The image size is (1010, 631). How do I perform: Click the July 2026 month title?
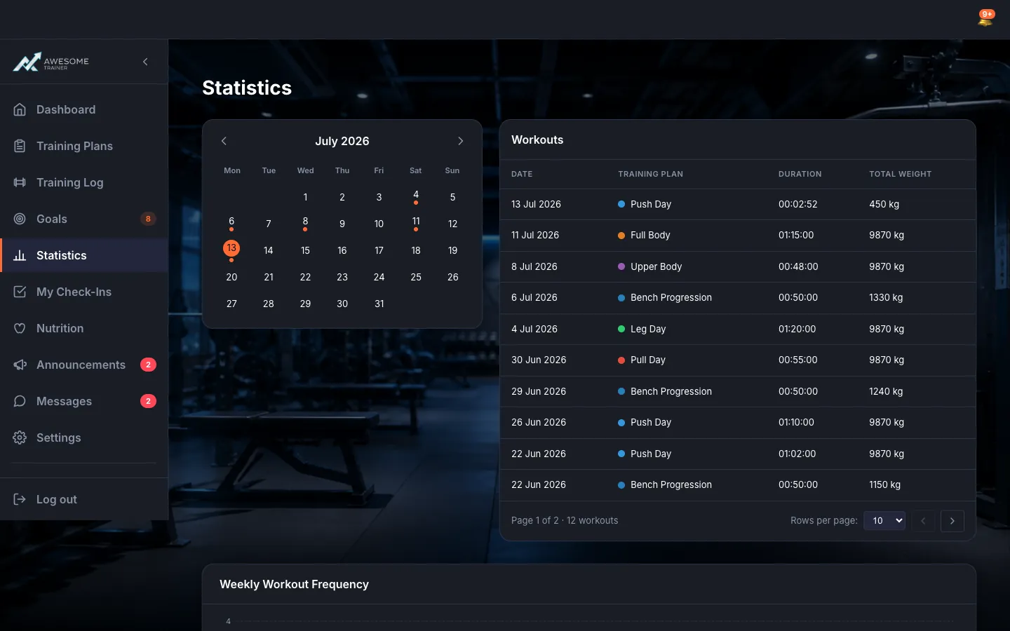click(342, 141)
